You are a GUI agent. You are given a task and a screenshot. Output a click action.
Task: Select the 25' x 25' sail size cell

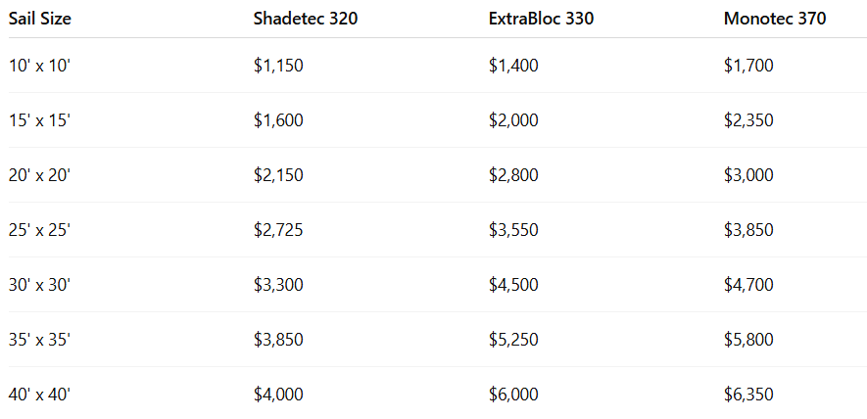pos(40,230)
